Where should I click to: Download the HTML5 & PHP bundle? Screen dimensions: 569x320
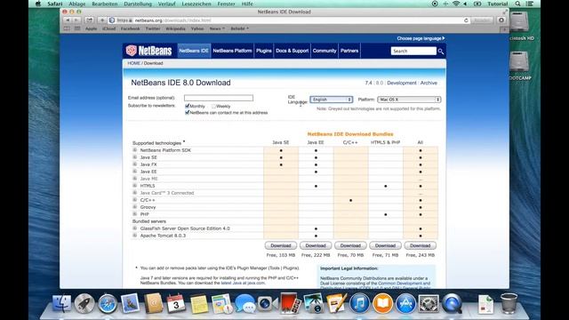click(x=385, y=245)
